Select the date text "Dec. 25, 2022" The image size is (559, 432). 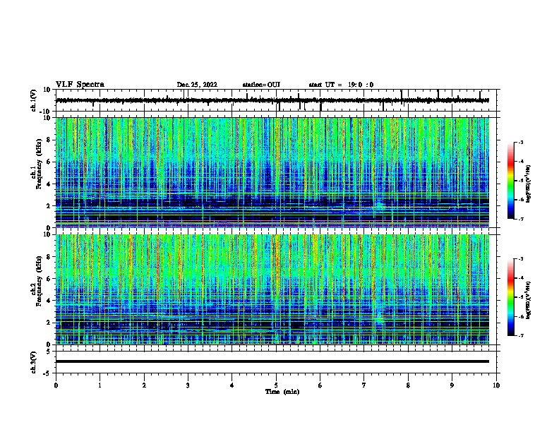(x=197, y=85)
